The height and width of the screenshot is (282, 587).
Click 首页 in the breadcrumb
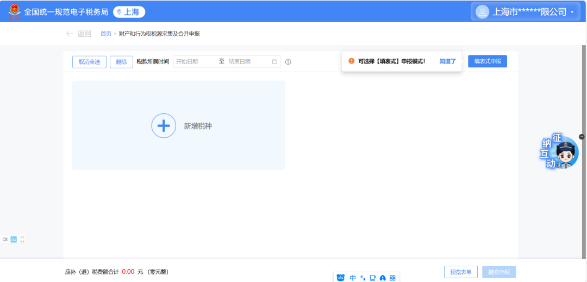click(x=105, y=34)
